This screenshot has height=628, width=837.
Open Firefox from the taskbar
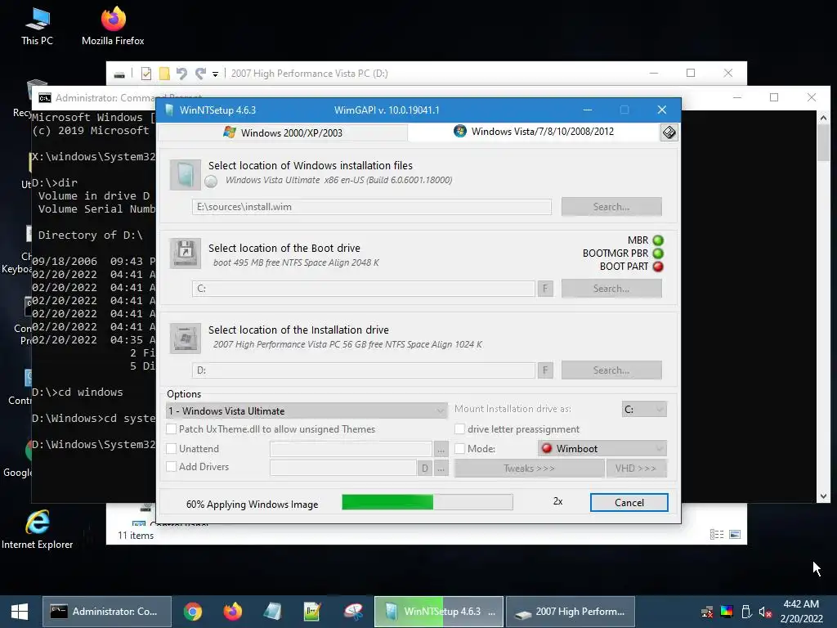pos(232,612)
